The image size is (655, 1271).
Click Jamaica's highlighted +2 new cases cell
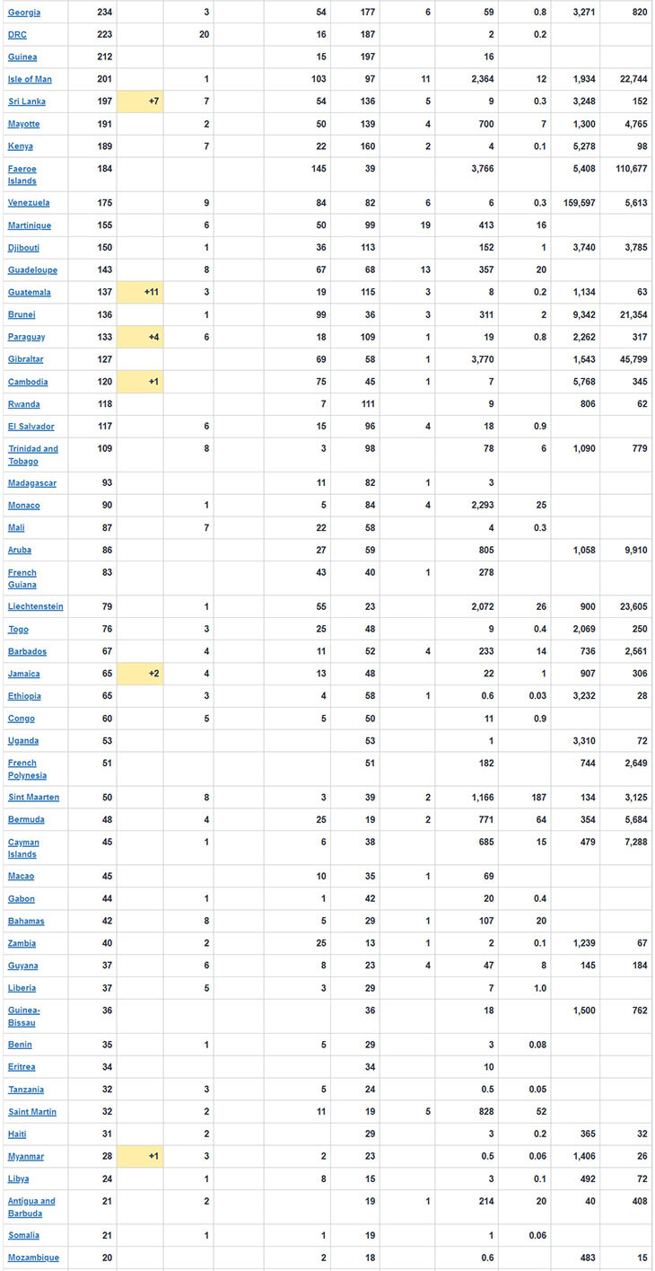click(x=140, y=674)
